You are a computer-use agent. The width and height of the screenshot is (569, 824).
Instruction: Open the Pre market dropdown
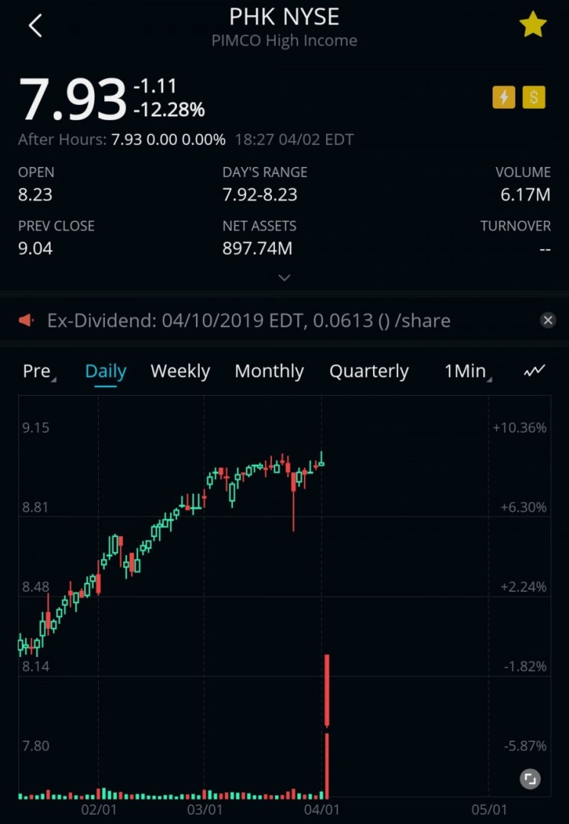39,371
